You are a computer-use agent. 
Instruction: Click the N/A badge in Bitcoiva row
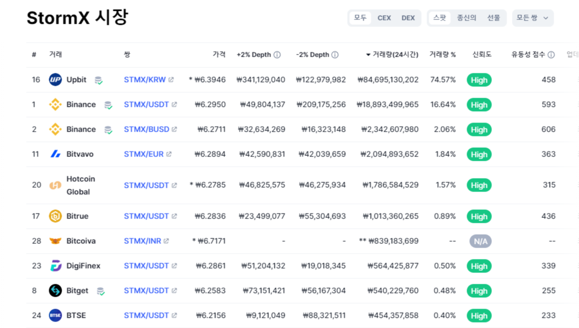tap(481, 241)
